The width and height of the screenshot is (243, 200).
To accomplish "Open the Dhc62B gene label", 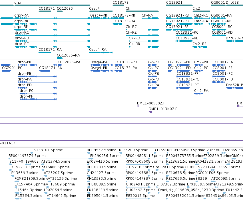I will point(232,3).
